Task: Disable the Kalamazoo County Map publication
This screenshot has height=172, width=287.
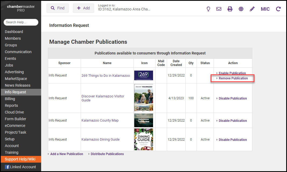Action: pos(233,121)
